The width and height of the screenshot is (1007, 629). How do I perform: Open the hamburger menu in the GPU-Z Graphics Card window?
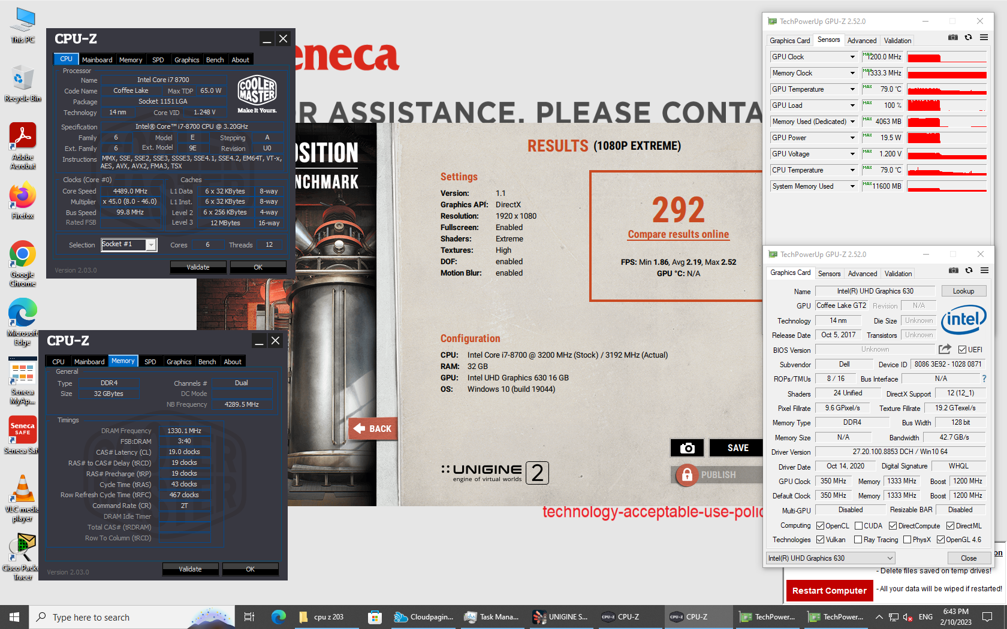tap(984, 270)
